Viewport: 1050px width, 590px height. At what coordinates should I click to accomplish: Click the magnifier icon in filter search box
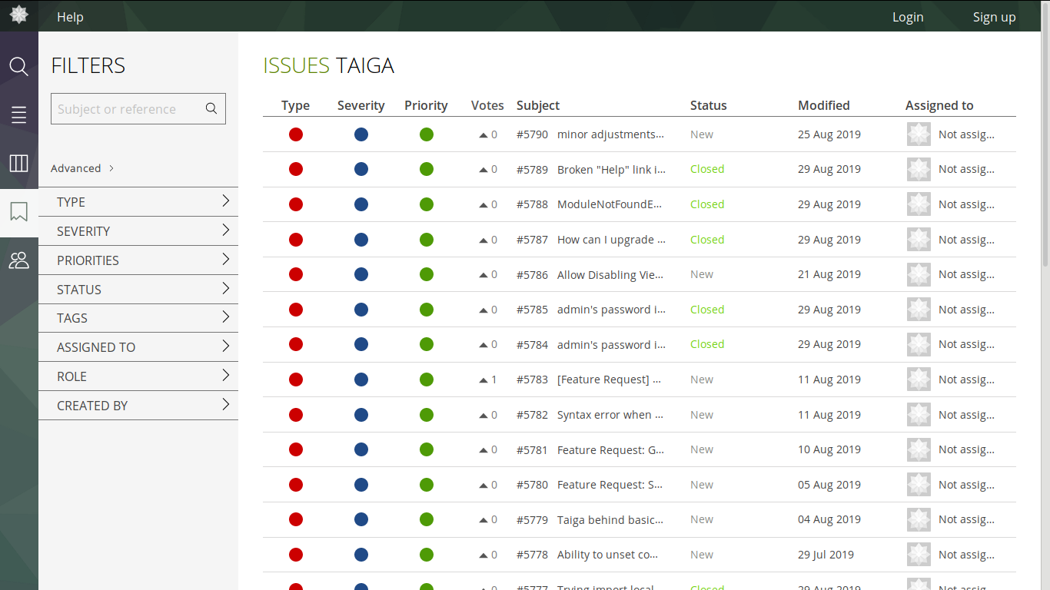click(211, 109)
